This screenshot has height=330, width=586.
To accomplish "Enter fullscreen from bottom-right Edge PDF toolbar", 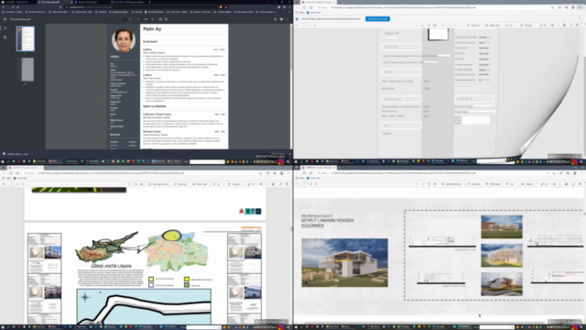I will click(574, 184).
